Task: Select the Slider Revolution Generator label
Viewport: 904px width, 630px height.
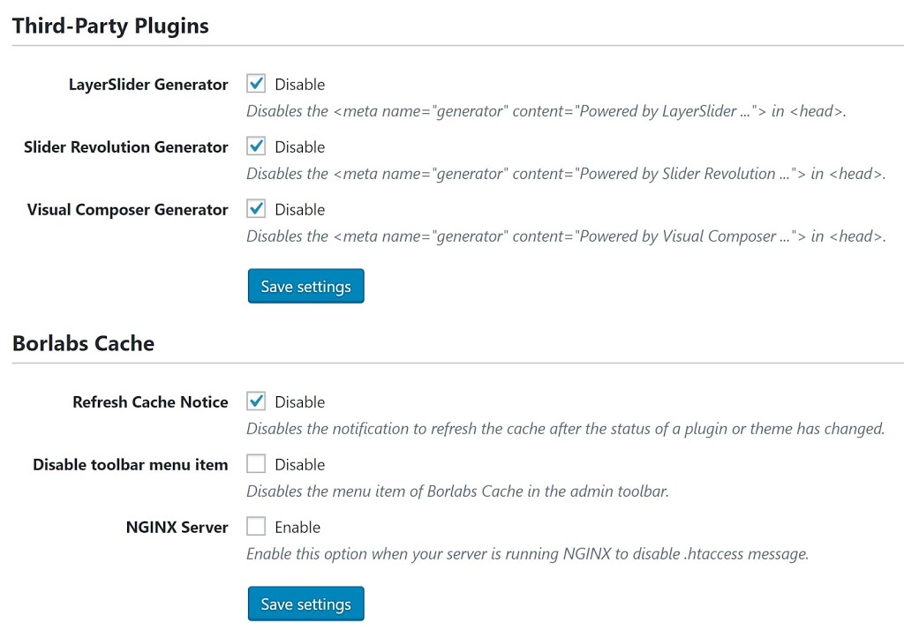Action: click(125, 147)
